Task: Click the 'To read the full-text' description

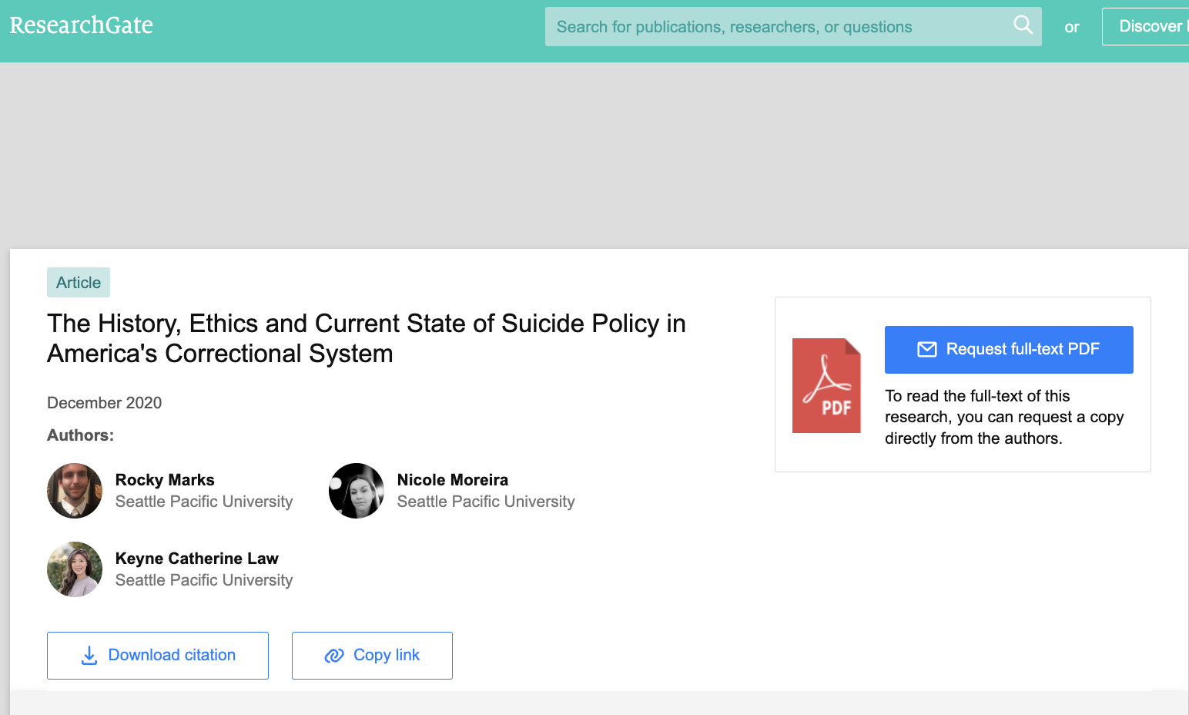Action: (x=1004, y=417)
